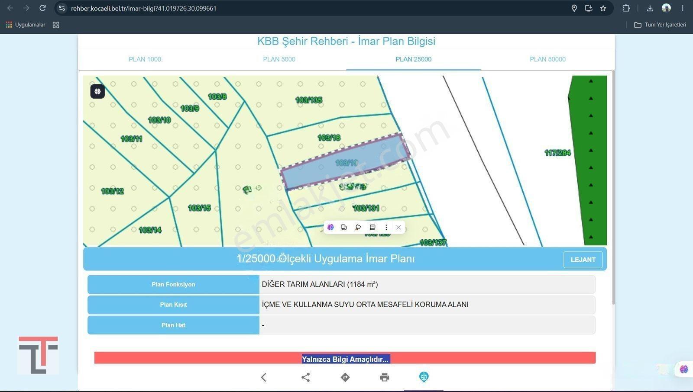The height and width of the screenshot is (392, 693).
Task: Switch to PLAN 1000 tab
Action: pos(145,59)
